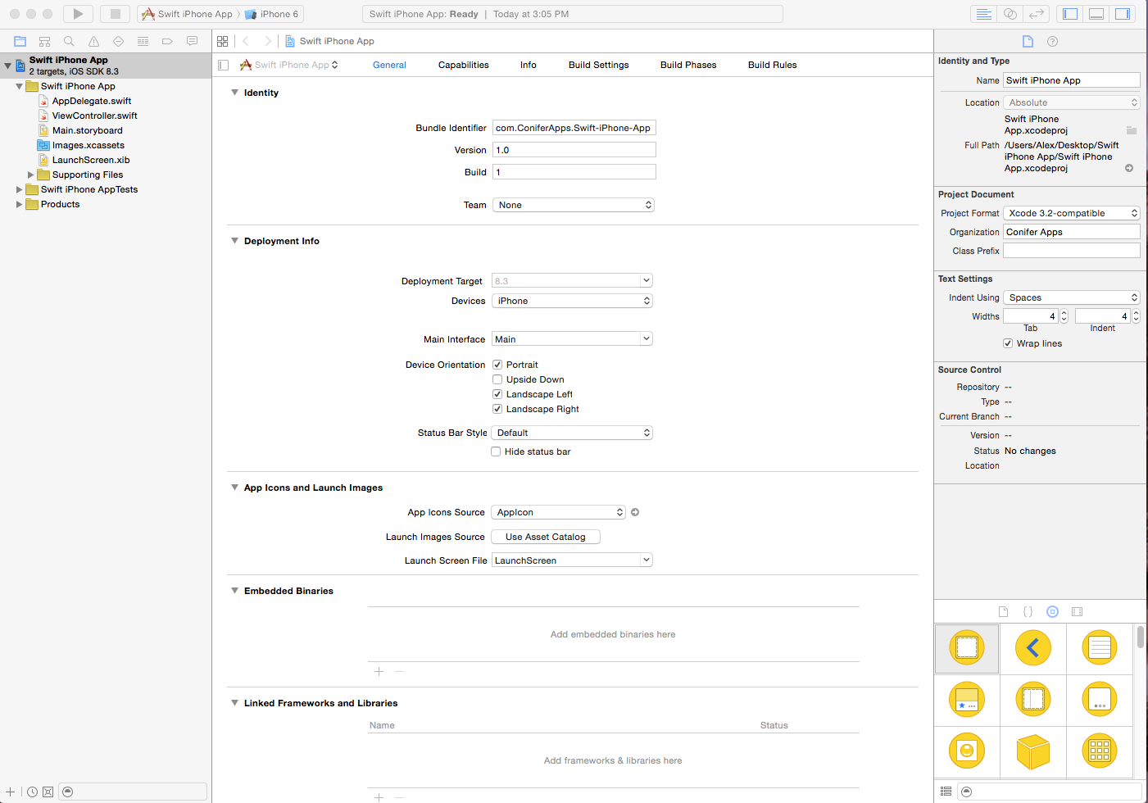This screenshot has width=1148, height=803.
Task: Disable Landscape Left orientation
Action: (x=497, y=394)
